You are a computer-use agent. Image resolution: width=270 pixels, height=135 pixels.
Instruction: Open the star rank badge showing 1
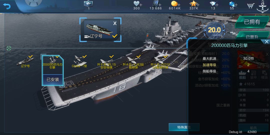click(x=88, y=4)
